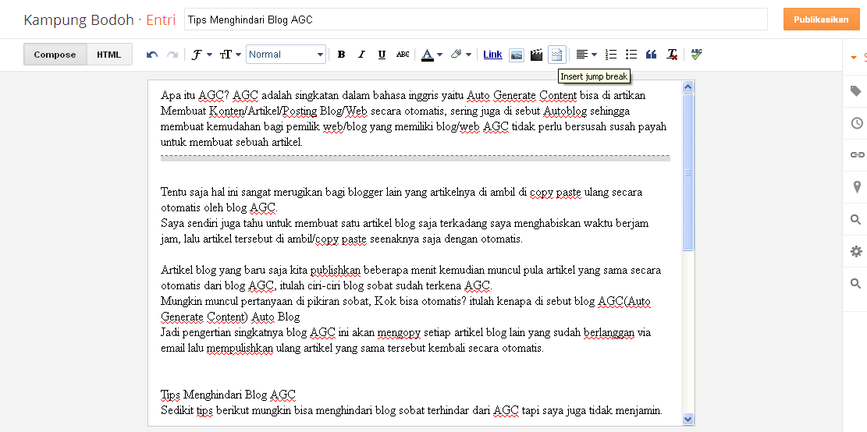Collapse the post settings sidebar arrow
The width and height of the screenshot is (867, 432).
[x=853, y=57]
